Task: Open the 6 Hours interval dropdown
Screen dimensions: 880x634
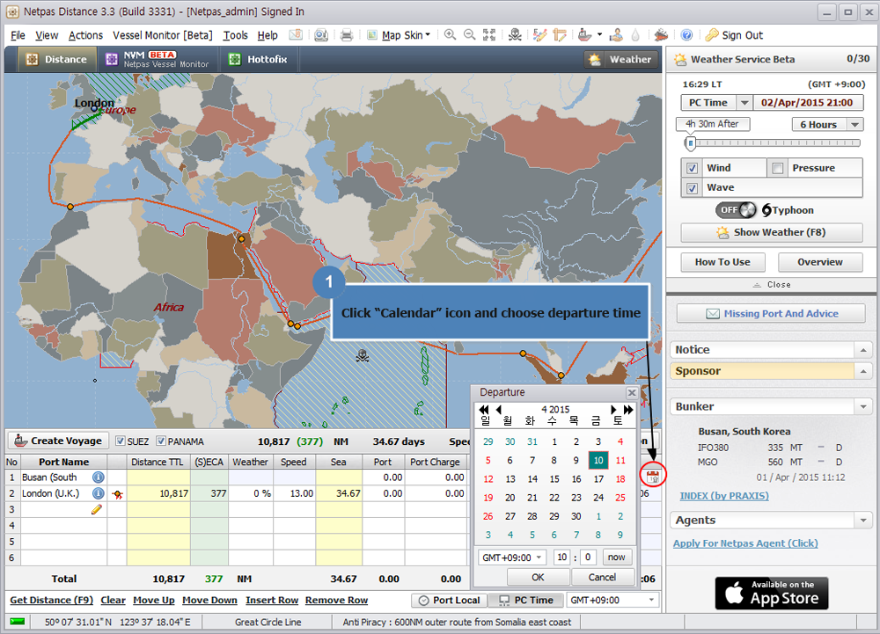Action: [x=854, y=125]
